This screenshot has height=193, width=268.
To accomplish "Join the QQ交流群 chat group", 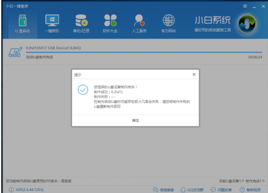I will point(194,190).
